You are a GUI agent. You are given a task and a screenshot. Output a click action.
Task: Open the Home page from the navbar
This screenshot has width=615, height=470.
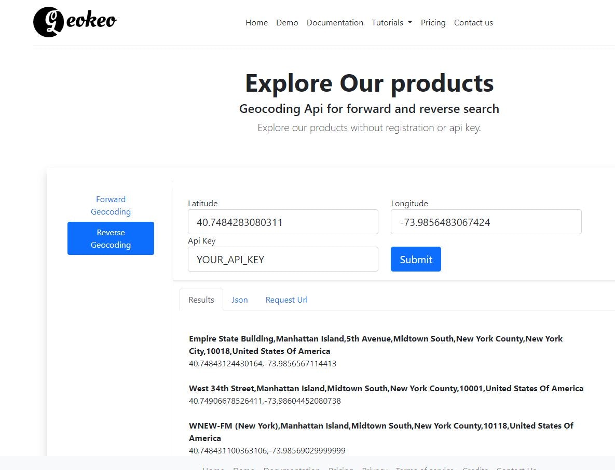(x=256, y=22)
